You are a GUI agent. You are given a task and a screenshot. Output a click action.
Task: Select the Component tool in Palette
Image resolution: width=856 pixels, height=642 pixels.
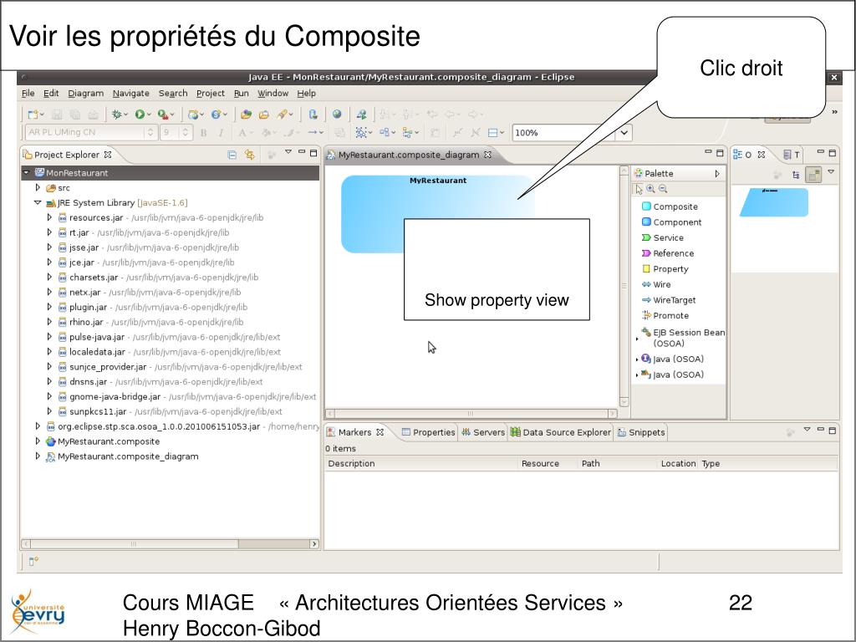671,222
